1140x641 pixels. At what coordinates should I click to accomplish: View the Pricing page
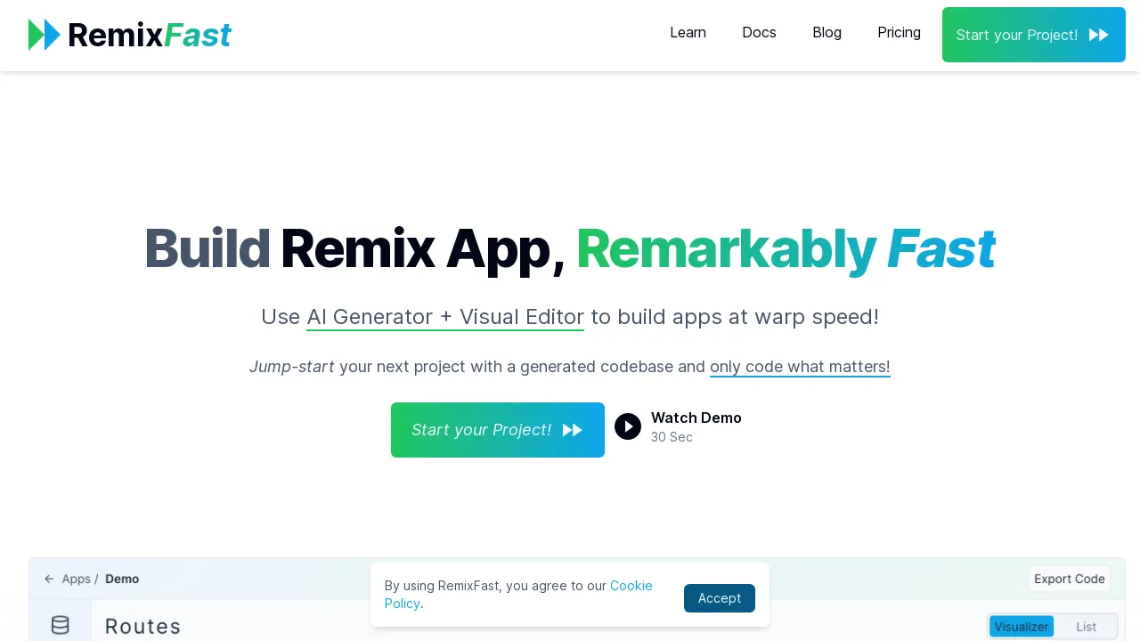coord(899,33)
